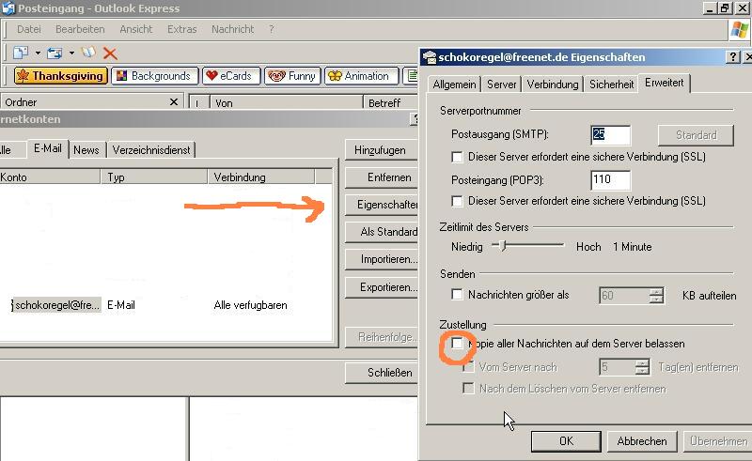Select the schokoregel@fre... account row

(166, 305)
